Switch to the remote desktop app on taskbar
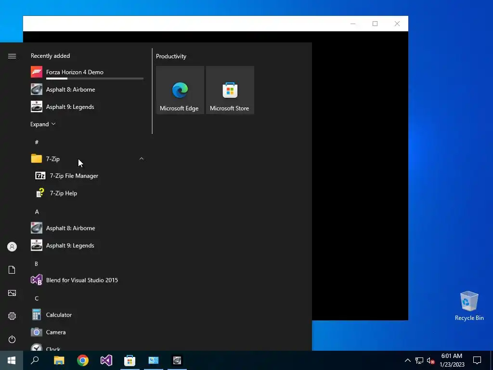The width and height of the screenshot is (493, 370). 154,360
